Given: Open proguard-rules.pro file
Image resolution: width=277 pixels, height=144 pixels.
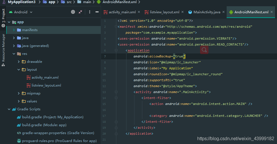Looking at the screenshot, I should coord(59,141).
